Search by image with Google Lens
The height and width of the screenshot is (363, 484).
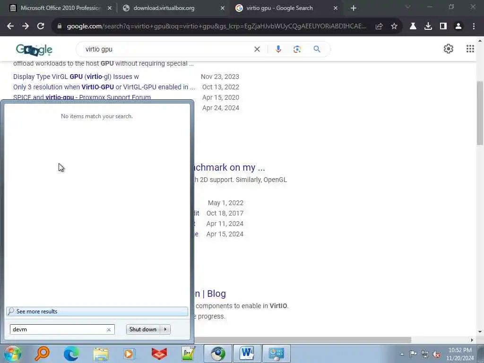(x=297, y=49)
